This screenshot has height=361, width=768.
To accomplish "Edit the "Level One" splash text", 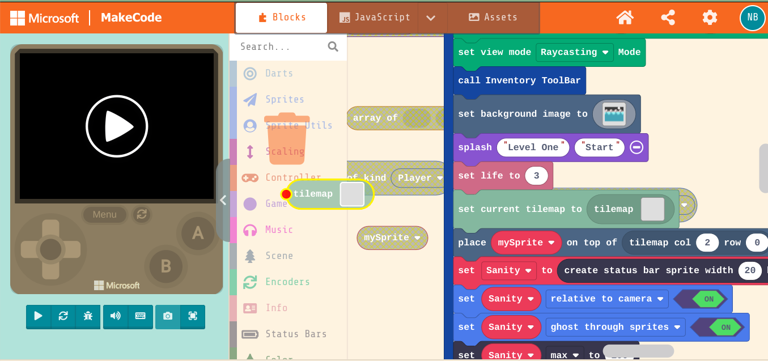I will tap(533, 147).
